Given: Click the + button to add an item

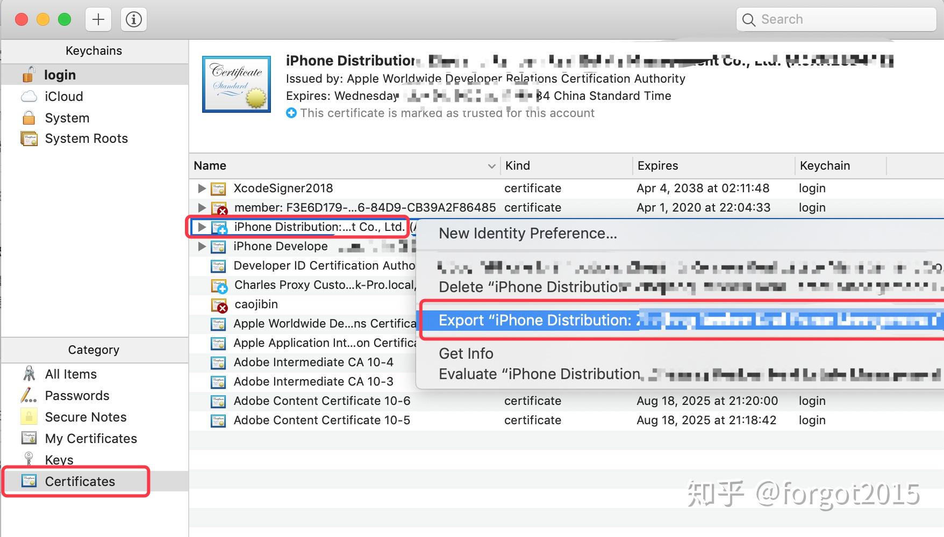Looking at the screenshot, I should (98, 19).
